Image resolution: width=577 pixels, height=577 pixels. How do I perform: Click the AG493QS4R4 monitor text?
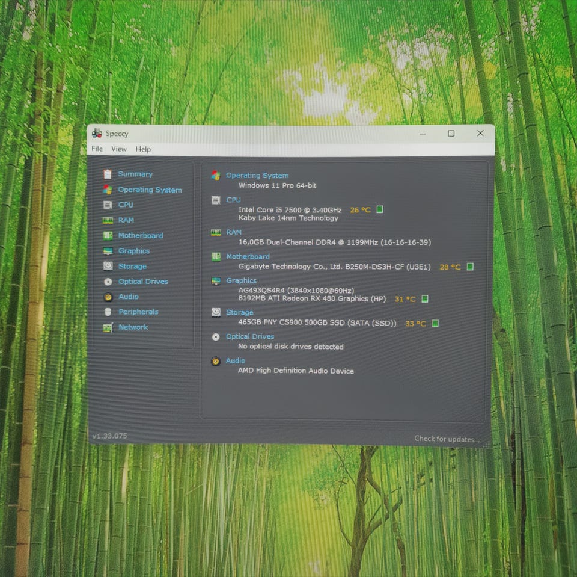point(296,291)
